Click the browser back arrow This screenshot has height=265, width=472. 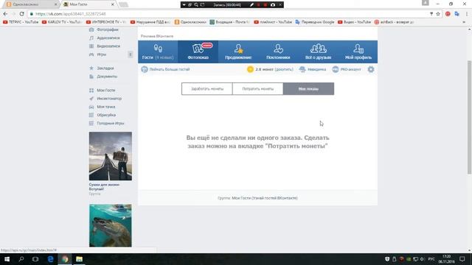[5, 14]
